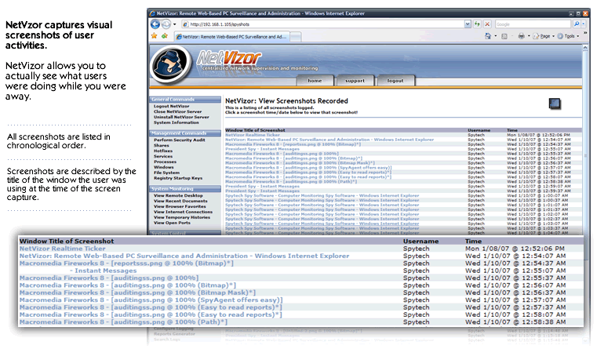Click the Add to Favorites icon
The image size is (597, 349).
click(x=165, y=36)
